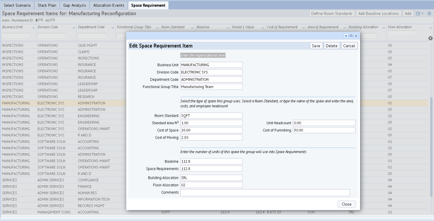Click the Department Code field in dialog

(x=211, y=80)
